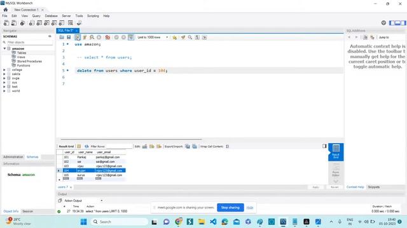The height and width of the screenshot is (228, 407).
Task: Click the Revert button
Action: (335, 187)
